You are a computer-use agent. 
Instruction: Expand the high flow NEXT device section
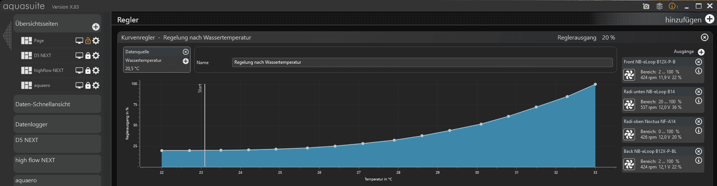57,164
